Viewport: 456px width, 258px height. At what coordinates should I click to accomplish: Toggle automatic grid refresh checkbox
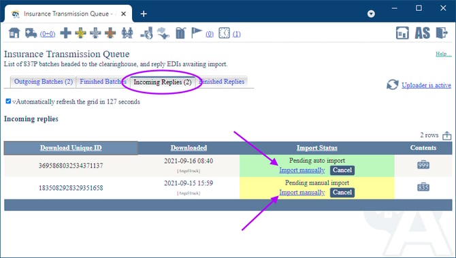tap(8, 101)
